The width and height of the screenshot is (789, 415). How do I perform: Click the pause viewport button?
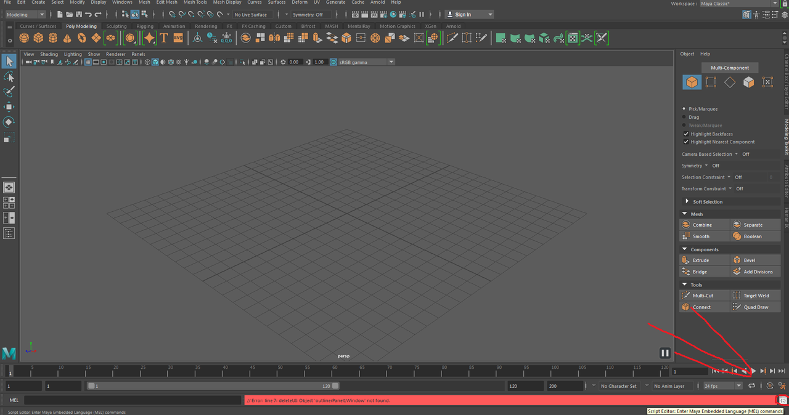click(664, 353)
